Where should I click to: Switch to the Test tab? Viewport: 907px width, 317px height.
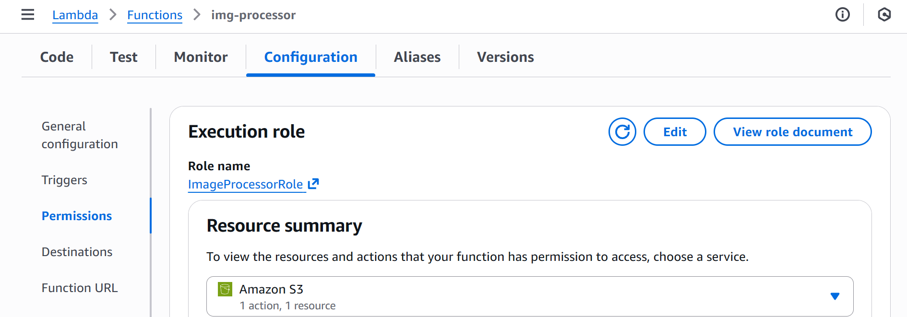pos(123,57)
